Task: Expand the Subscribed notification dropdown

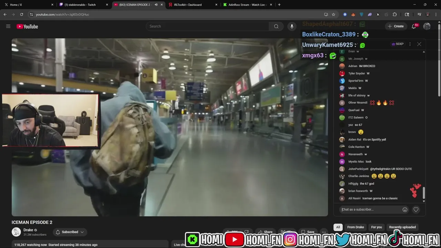Action: 70,232
